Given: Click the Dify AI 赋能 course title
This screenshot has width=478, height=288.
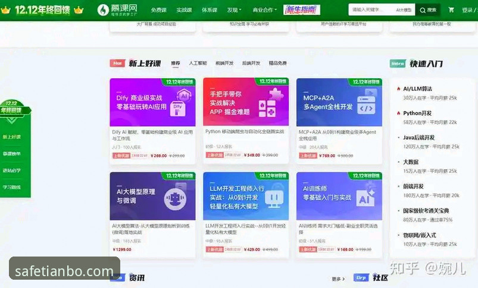Looking at the screenshot, I should click(152, 135).
